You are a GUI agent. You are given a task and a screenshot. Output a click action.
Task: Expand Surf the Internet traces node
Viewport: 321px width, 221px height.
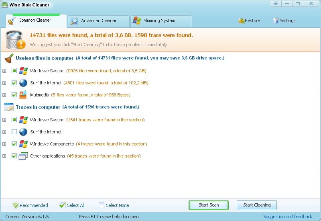click(4, 132)
